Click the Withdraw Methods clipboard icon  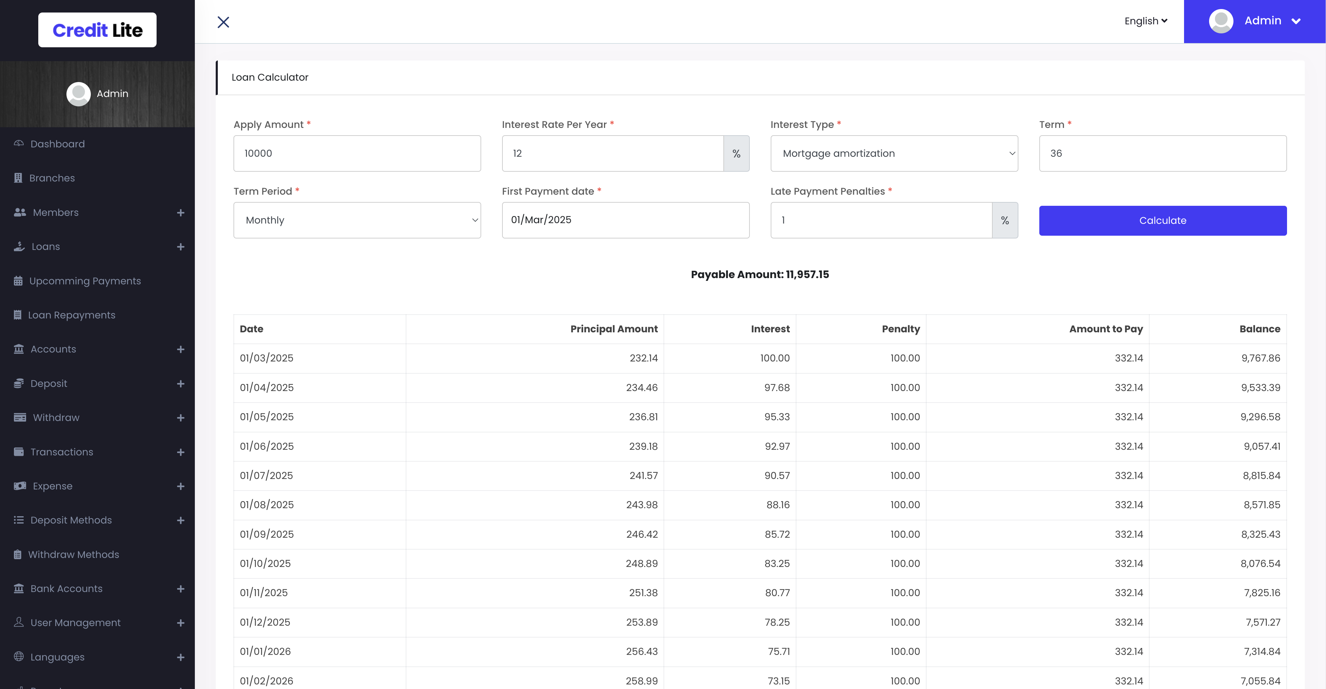pyautogui.click(x=17, y=554)
